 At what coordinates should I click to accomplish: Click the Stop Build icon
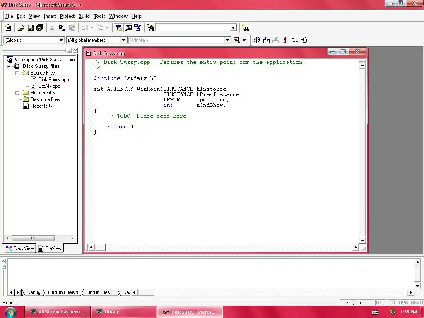275,40
